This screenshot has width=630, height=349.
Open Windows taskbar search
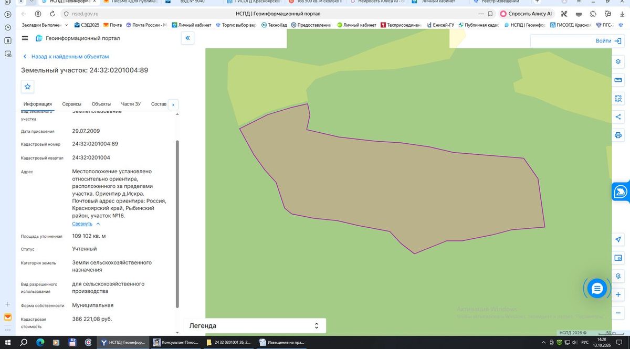tap(24, 342)
